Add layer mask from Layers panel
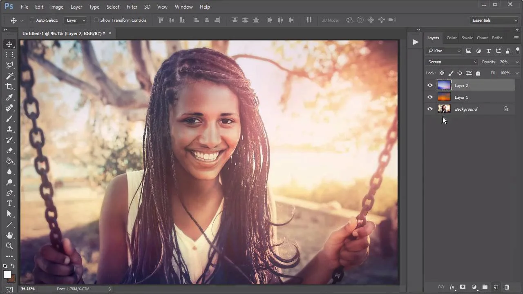This screenshot has width=523, height=294. point(463,287)
